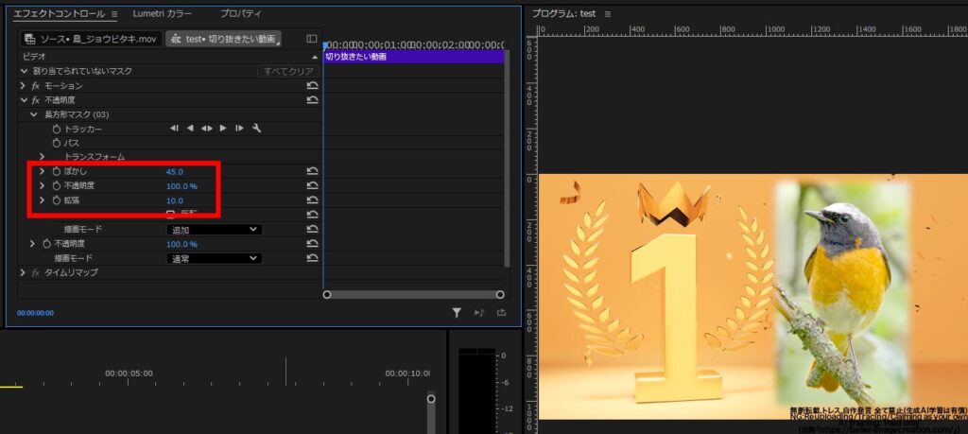Select the purple 切り抜きたい動画 clip bar
Viewport: 968px width, 434px height.
413,57
